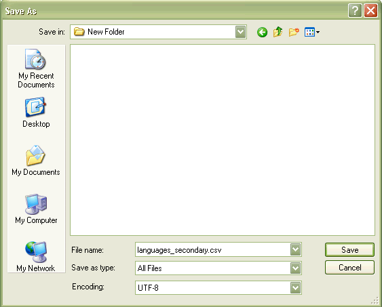Open the View Menu icon
The height and width of the screenshot is (307, 382).
click(x=309, y=32)
